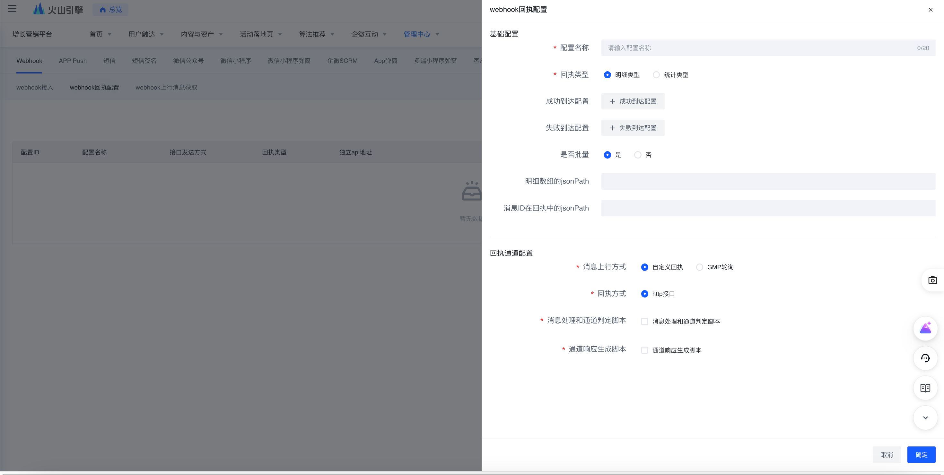This screenshot has width=944, height=475.
Task: Focus 消息ID在回执中的jsonPath input field
Action: [x=768, y=208]
